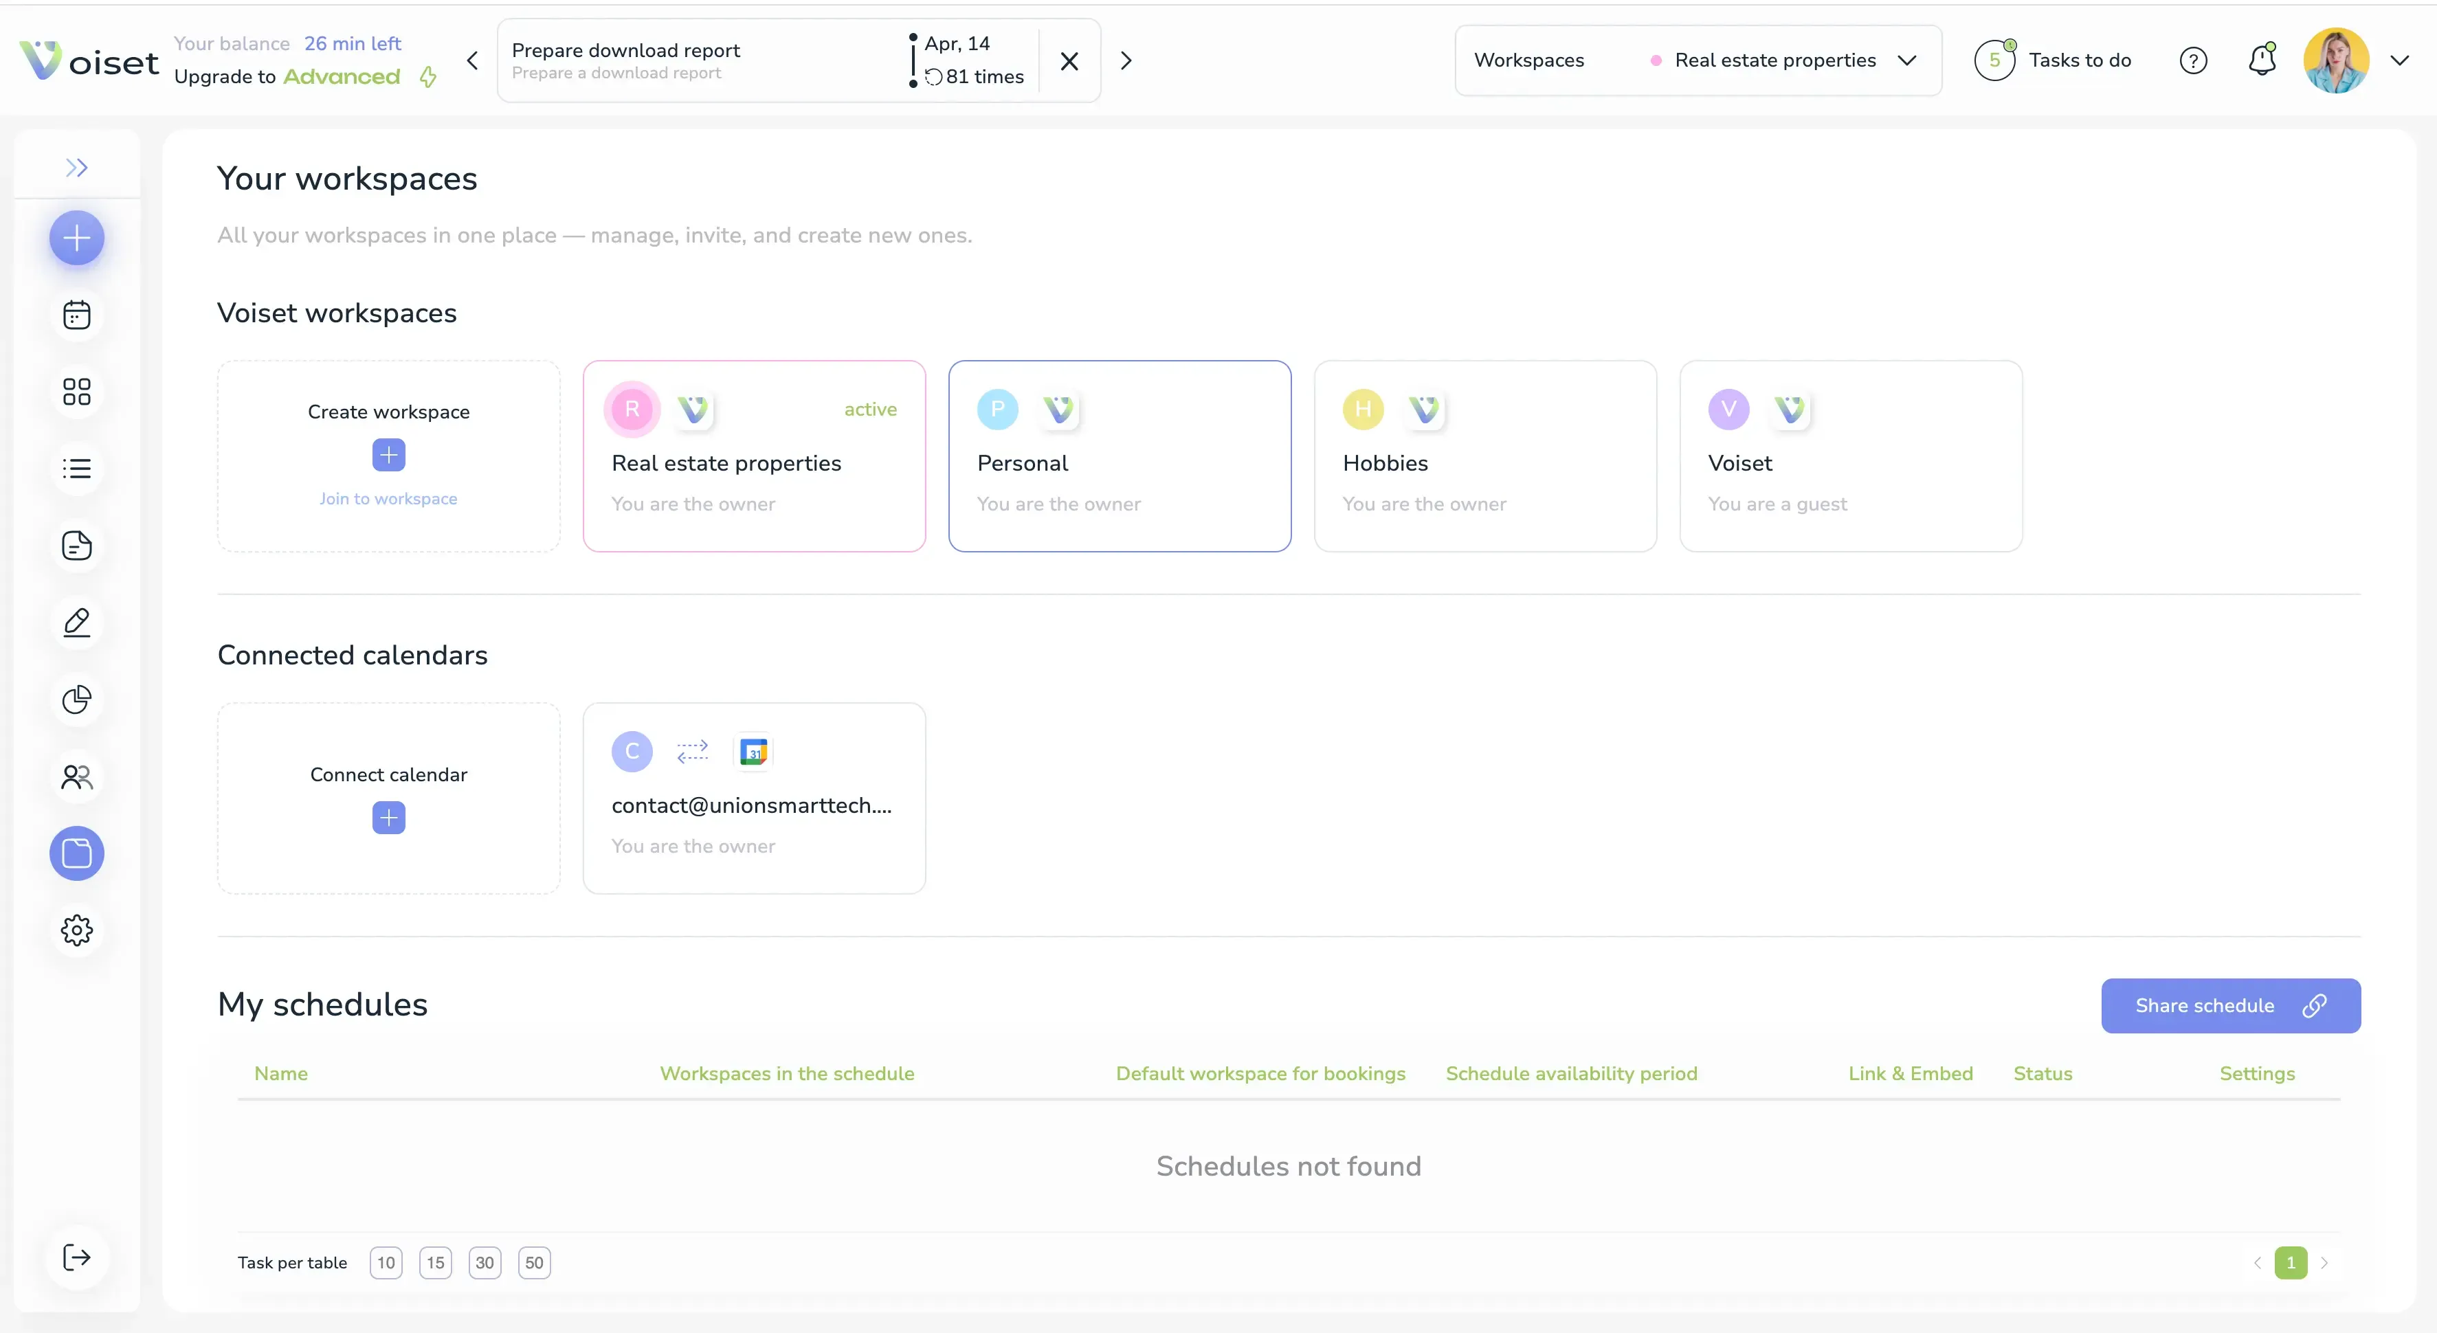
Task: Open the calendar icon in the sidebar
Action: point(76,314)
